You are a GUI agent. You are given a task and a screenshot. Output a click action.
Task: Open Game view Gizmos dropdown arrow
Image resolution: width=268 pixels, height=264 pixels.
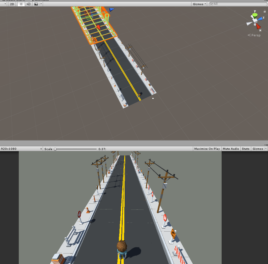point(266,149)
